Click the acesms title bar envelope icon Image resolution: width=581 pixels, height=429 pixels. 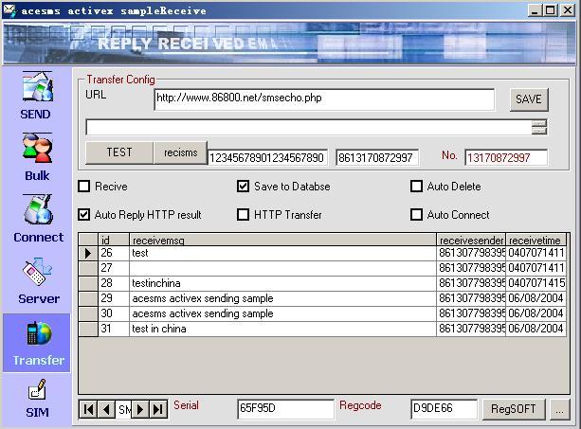coord(10,10)
